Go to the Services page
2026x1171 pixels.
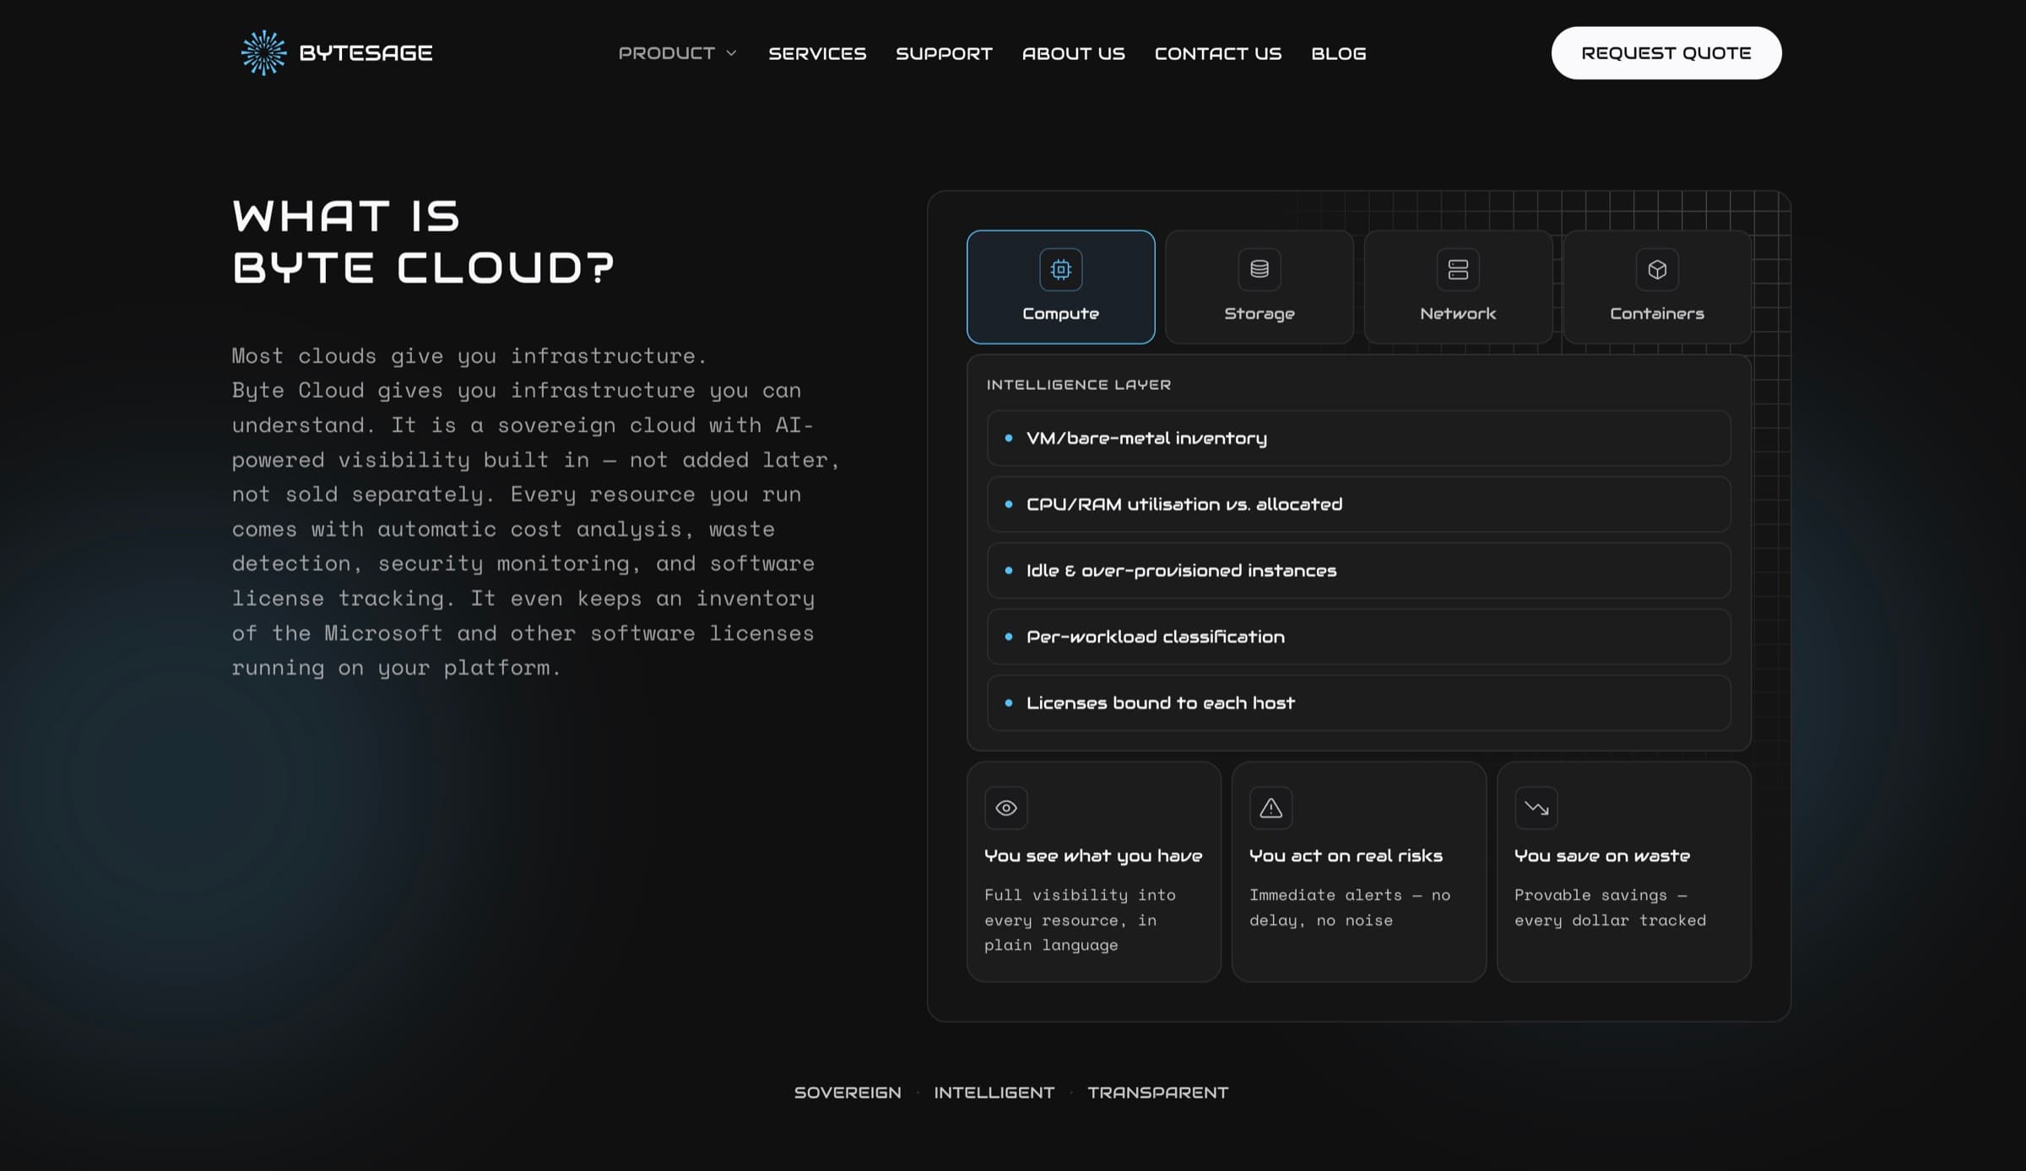tap(816, 53)
